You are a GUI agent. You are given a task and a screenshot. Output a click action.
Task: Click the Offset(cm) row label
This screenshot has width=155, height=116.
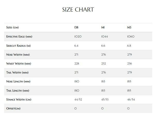click(13, 109)
